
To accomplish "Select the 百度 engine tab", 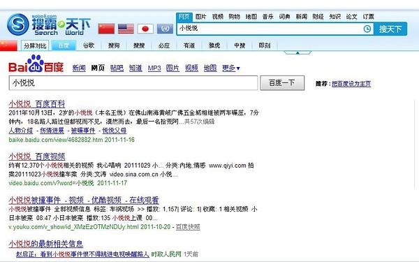I will pos(64,45).
